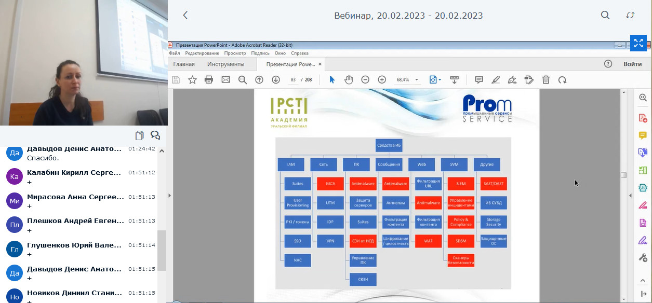The image size is (652, 303).
Task: Switch to the Инструменты tab
Action: point(225,64)
